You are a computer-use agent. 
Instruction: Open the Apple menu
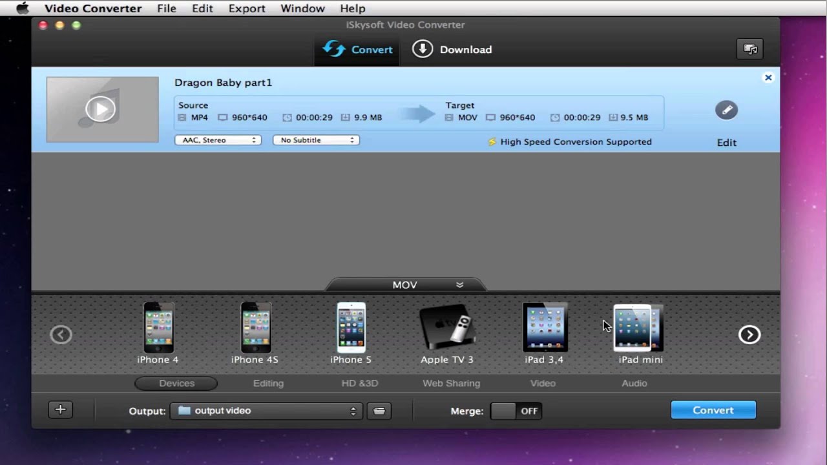tap(23, 8)
